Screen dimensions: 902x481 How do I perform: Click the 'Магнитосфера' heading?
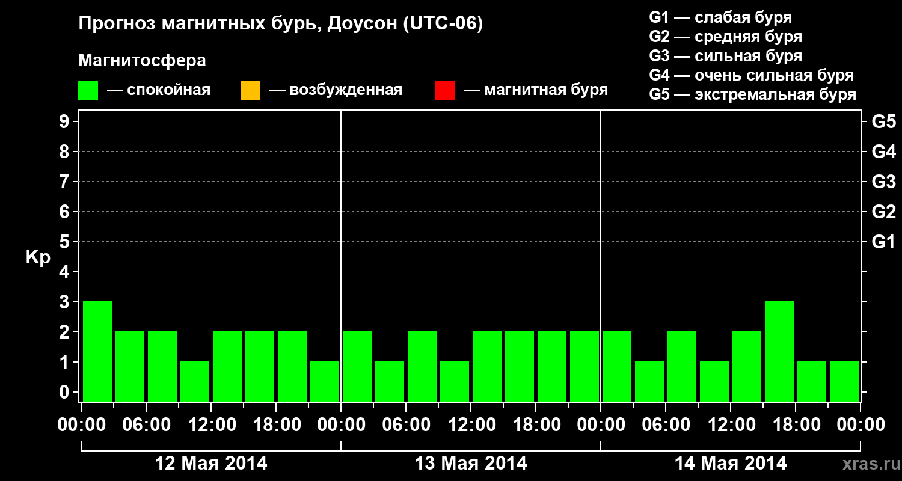pos(142,61)
